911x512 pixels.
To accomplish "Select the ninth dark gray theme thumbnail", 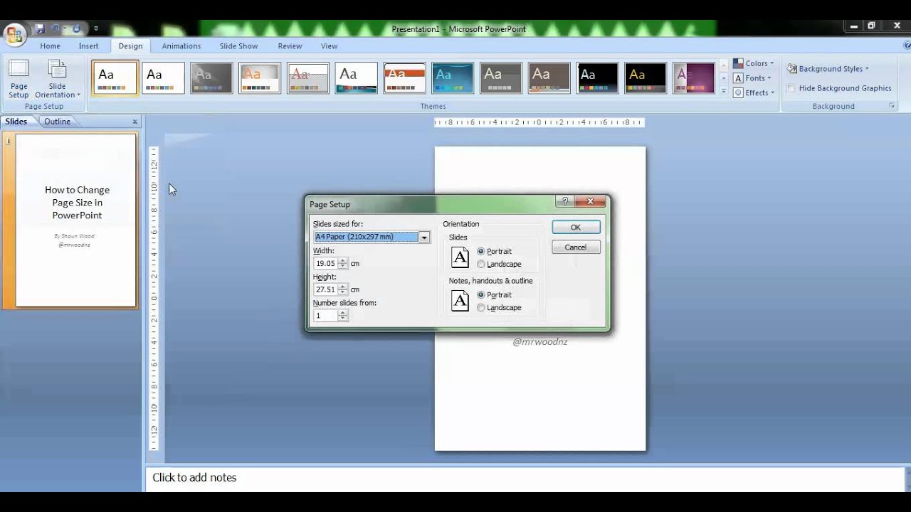I will coord(501,78).
